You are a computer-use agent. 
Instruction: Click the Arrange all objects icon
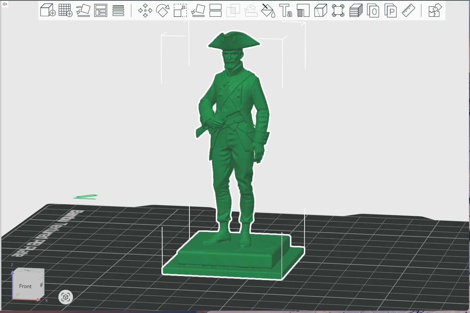pyautogui.click(x=101, y=10)
